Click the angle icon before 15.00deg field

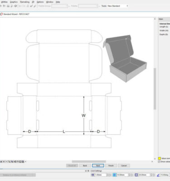[x=158, y=175]
